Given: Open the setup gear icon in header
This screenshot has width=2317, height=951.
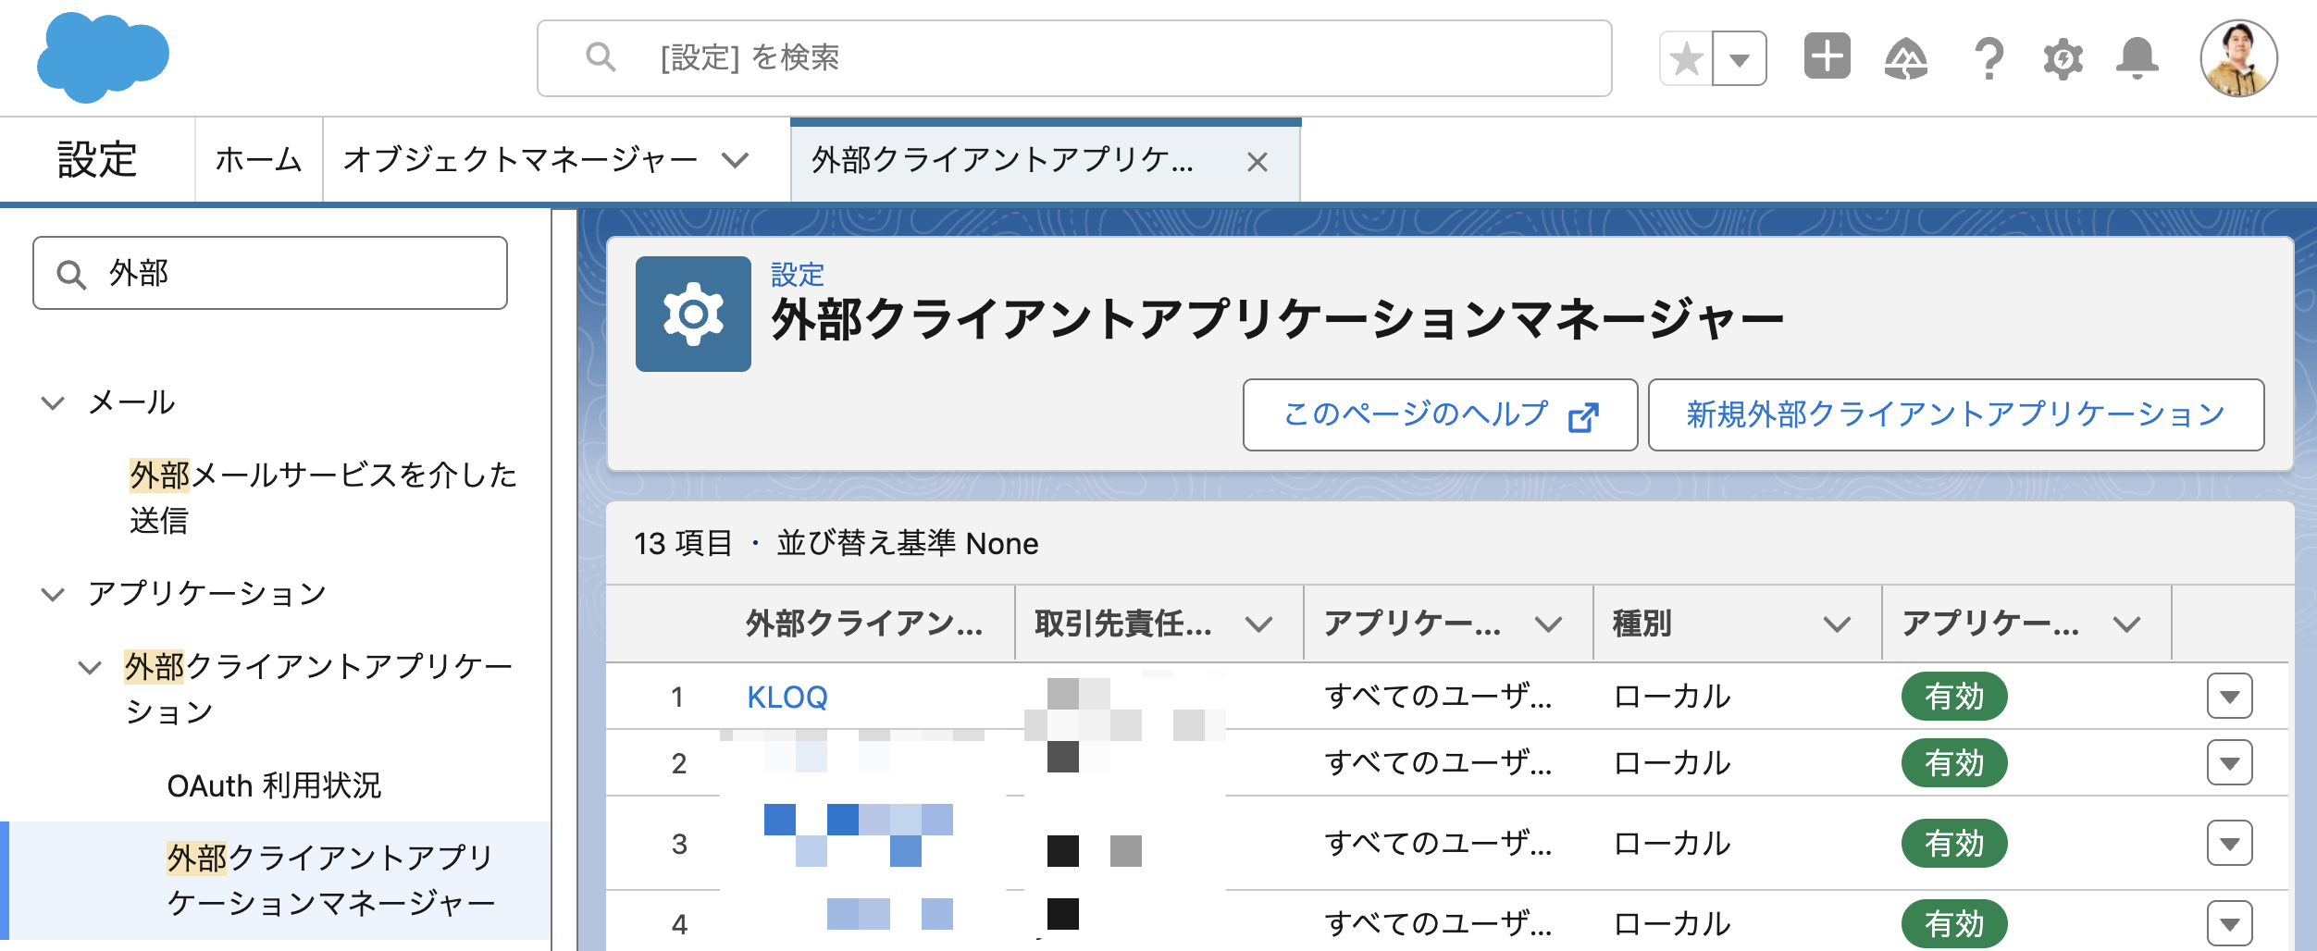Looking at the screenshot, I should pos(2063,59).
